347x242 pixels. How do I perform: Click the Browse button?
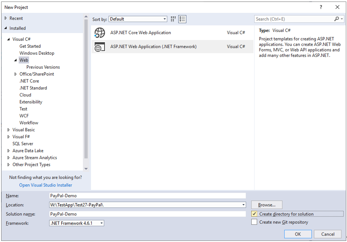[267, 205]
